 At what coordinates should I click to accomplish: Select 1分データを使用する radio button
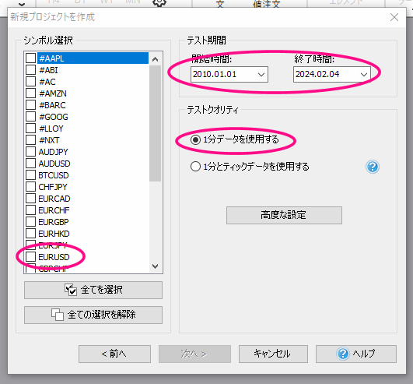point(195,139)
